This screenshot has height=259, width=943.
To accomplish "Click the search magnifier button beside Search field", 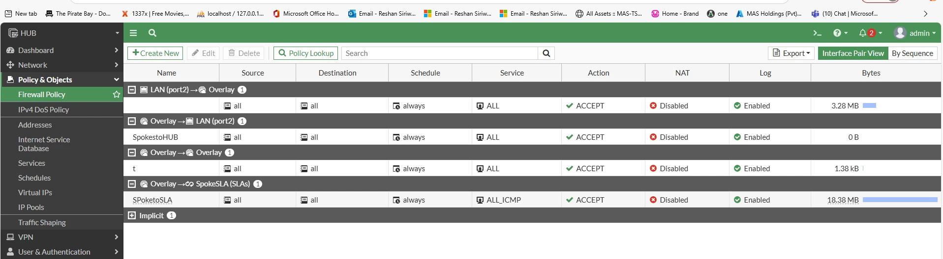I will click(x=546, y=53).
